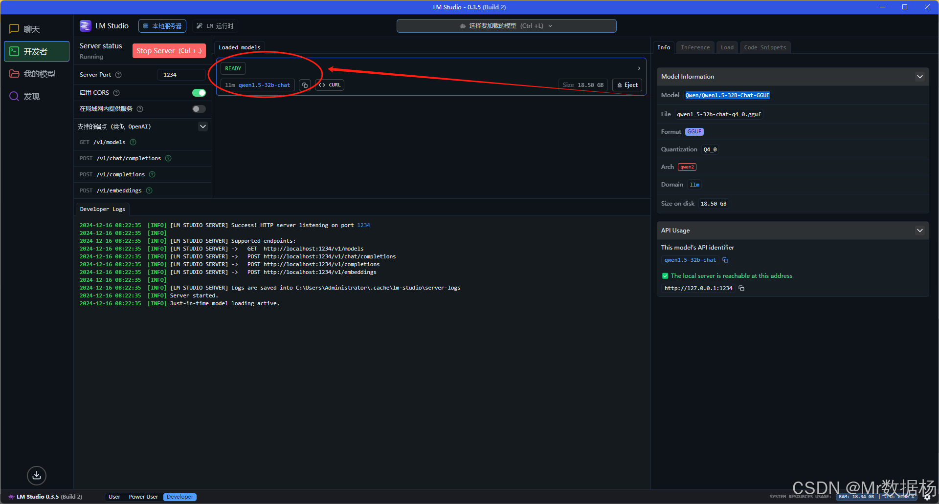Copy the http://127.0.0.1:1234 address
939x504 pixels.
pos(741,288)
